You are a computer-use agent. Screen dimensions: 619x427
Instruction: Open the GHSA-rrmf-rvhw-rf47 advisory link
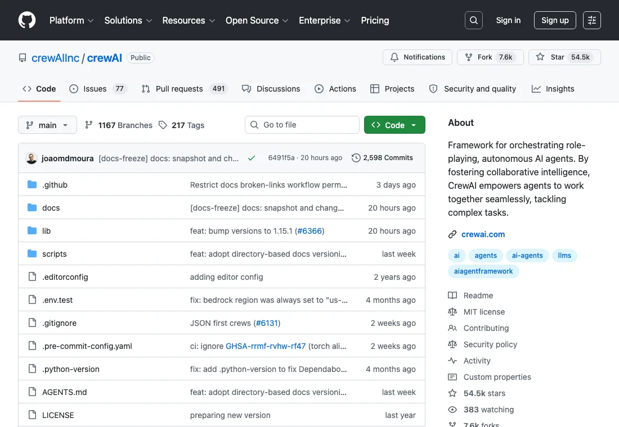pos(265,346)
